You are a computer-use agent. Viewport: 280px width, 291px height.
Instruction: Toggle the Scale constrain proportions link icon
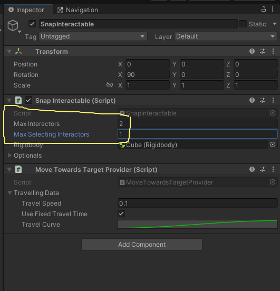[110, 85]
